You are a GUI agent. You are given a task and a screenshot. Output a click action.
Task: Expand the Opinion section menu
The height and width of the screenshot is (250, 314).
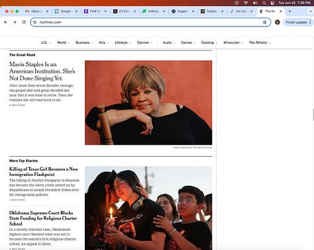pyautogui.click(x=144, y=42)
